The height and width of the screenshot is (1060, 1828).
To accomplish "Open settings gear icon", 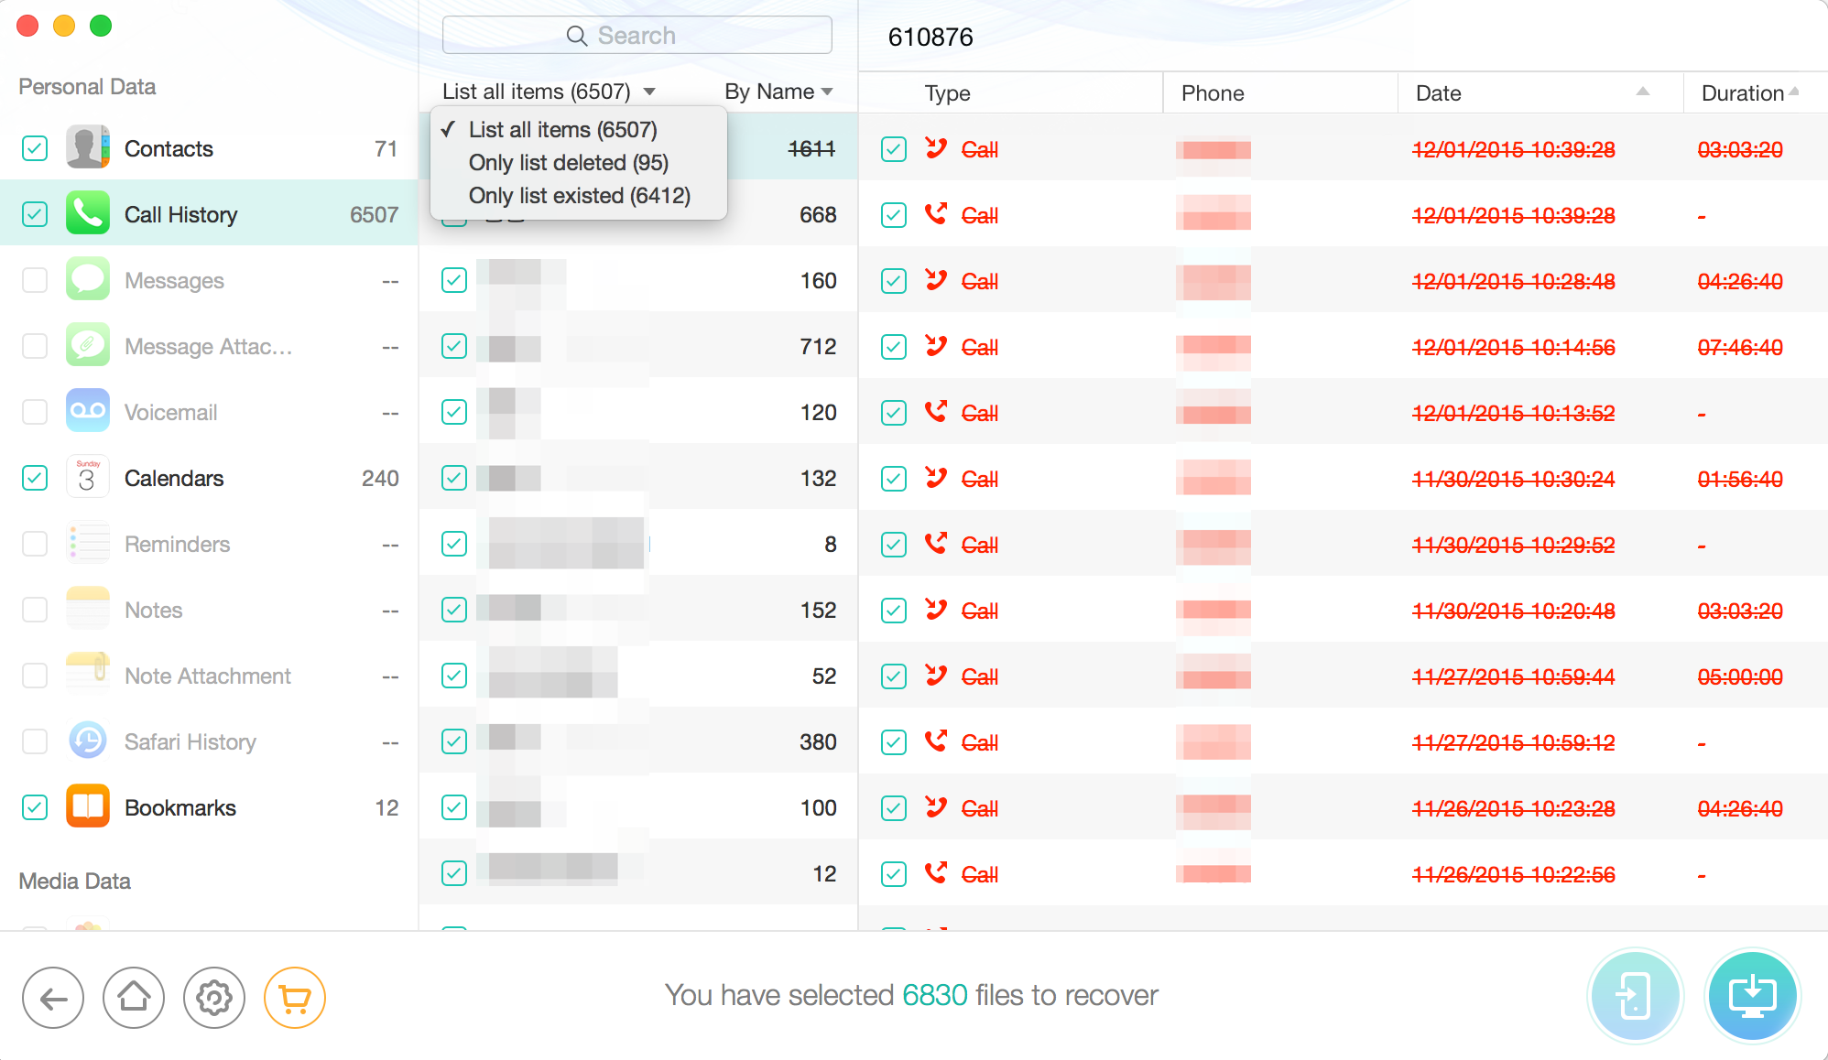I will pyautogui.click(x=214, y=998).
